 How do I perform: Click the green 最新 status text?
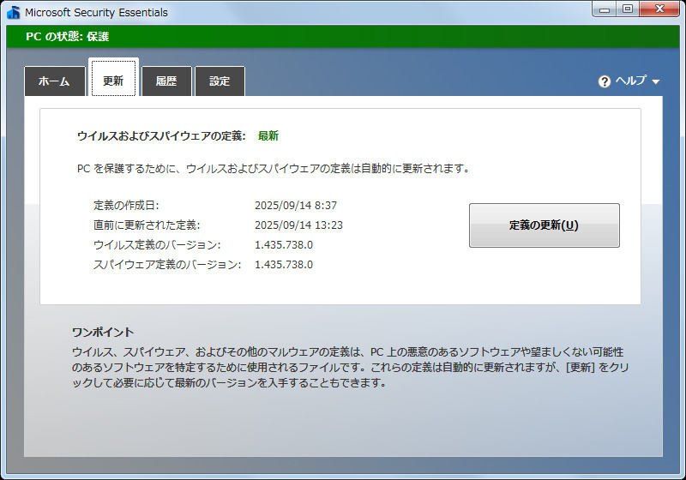pyautogui.click(x=268, y=135)
